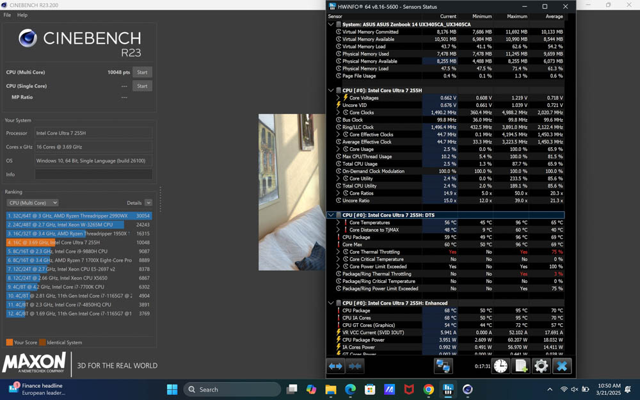Select ranking entry Intel Core i7-7700K CPU
This screenshot has width=640, height=400.
[x=79, y=287]
